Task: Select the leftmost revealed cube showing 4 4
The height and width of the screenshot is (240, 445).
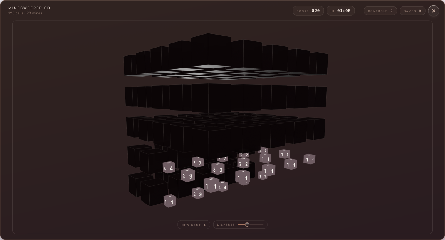Action: [x=169, y=167]
